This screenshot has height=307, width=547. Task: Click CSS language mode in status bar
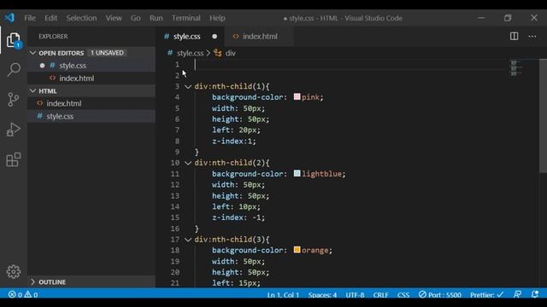click(x=403, y=295)
